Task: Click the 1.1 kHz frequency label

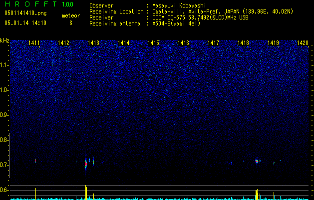Action: coord(4,65)
